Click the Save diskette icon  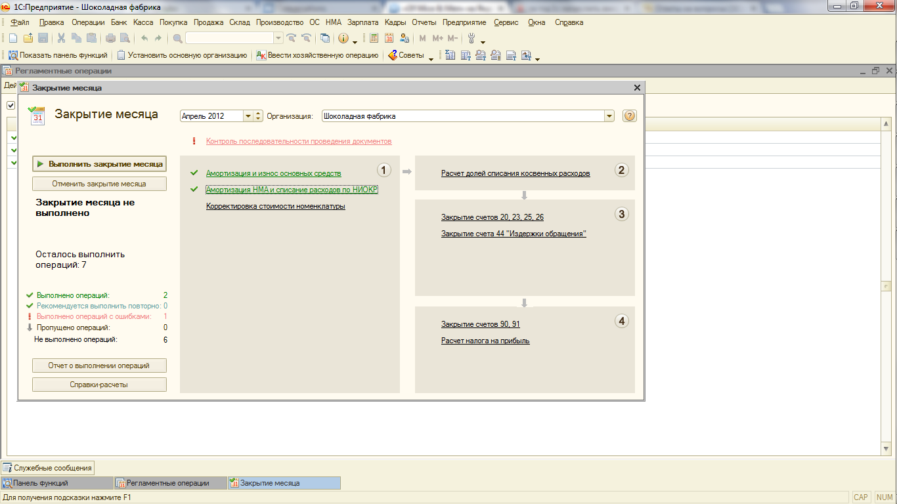point(43,38)
